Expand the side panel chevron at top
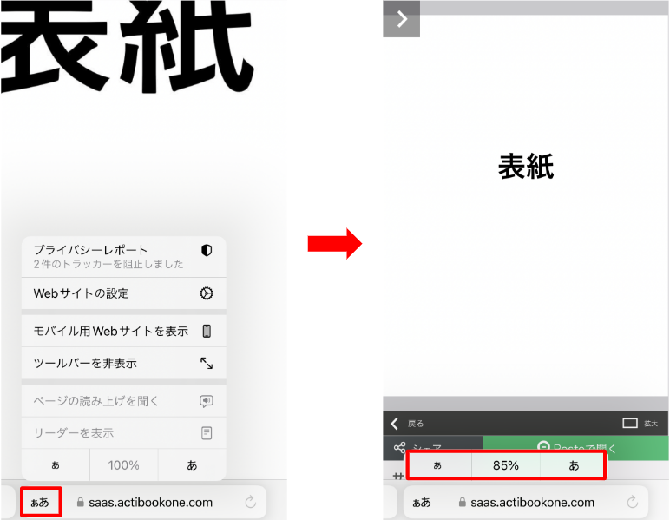 tap(401, 19)
